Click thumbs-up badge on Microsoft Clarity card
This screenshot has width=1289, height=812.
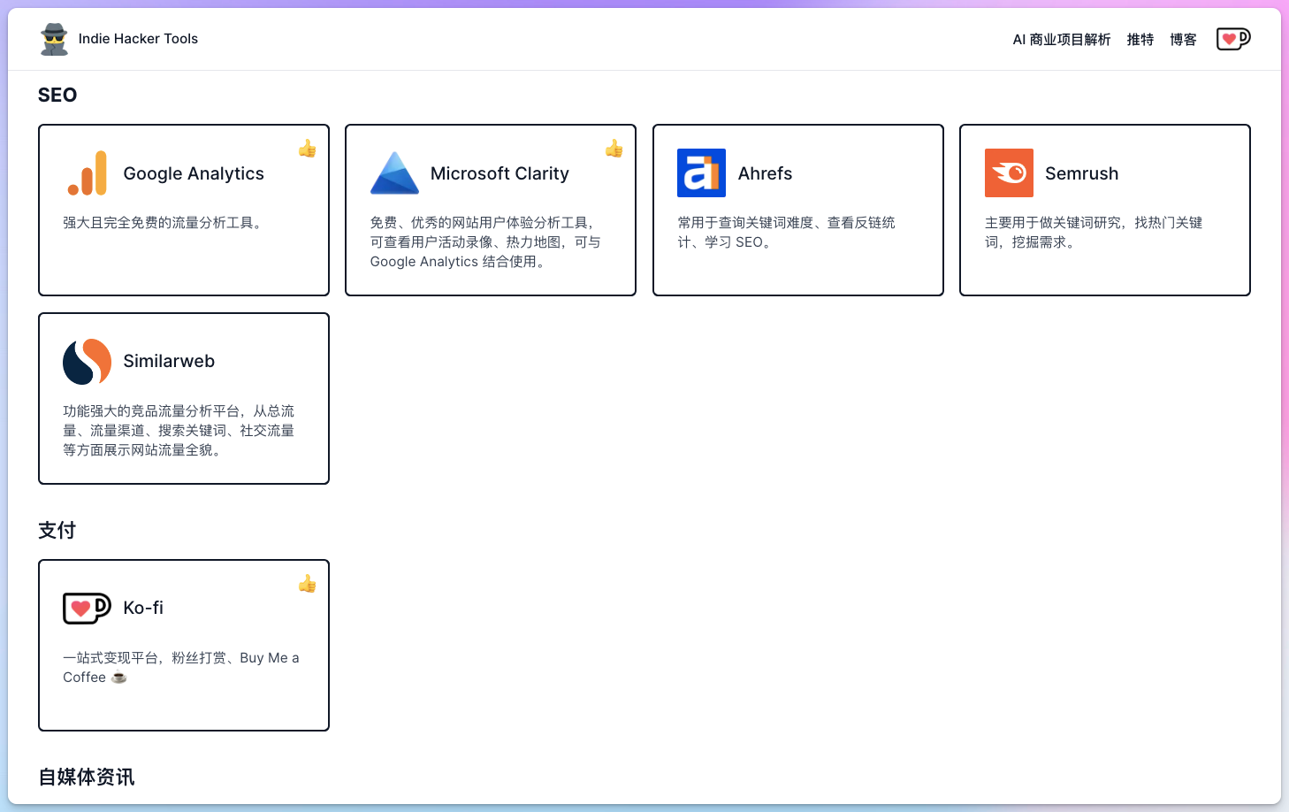coord(614,149)
